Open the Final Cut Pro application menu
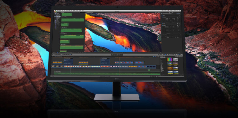Viewport: 238px width, 118px height. point(59,10)
